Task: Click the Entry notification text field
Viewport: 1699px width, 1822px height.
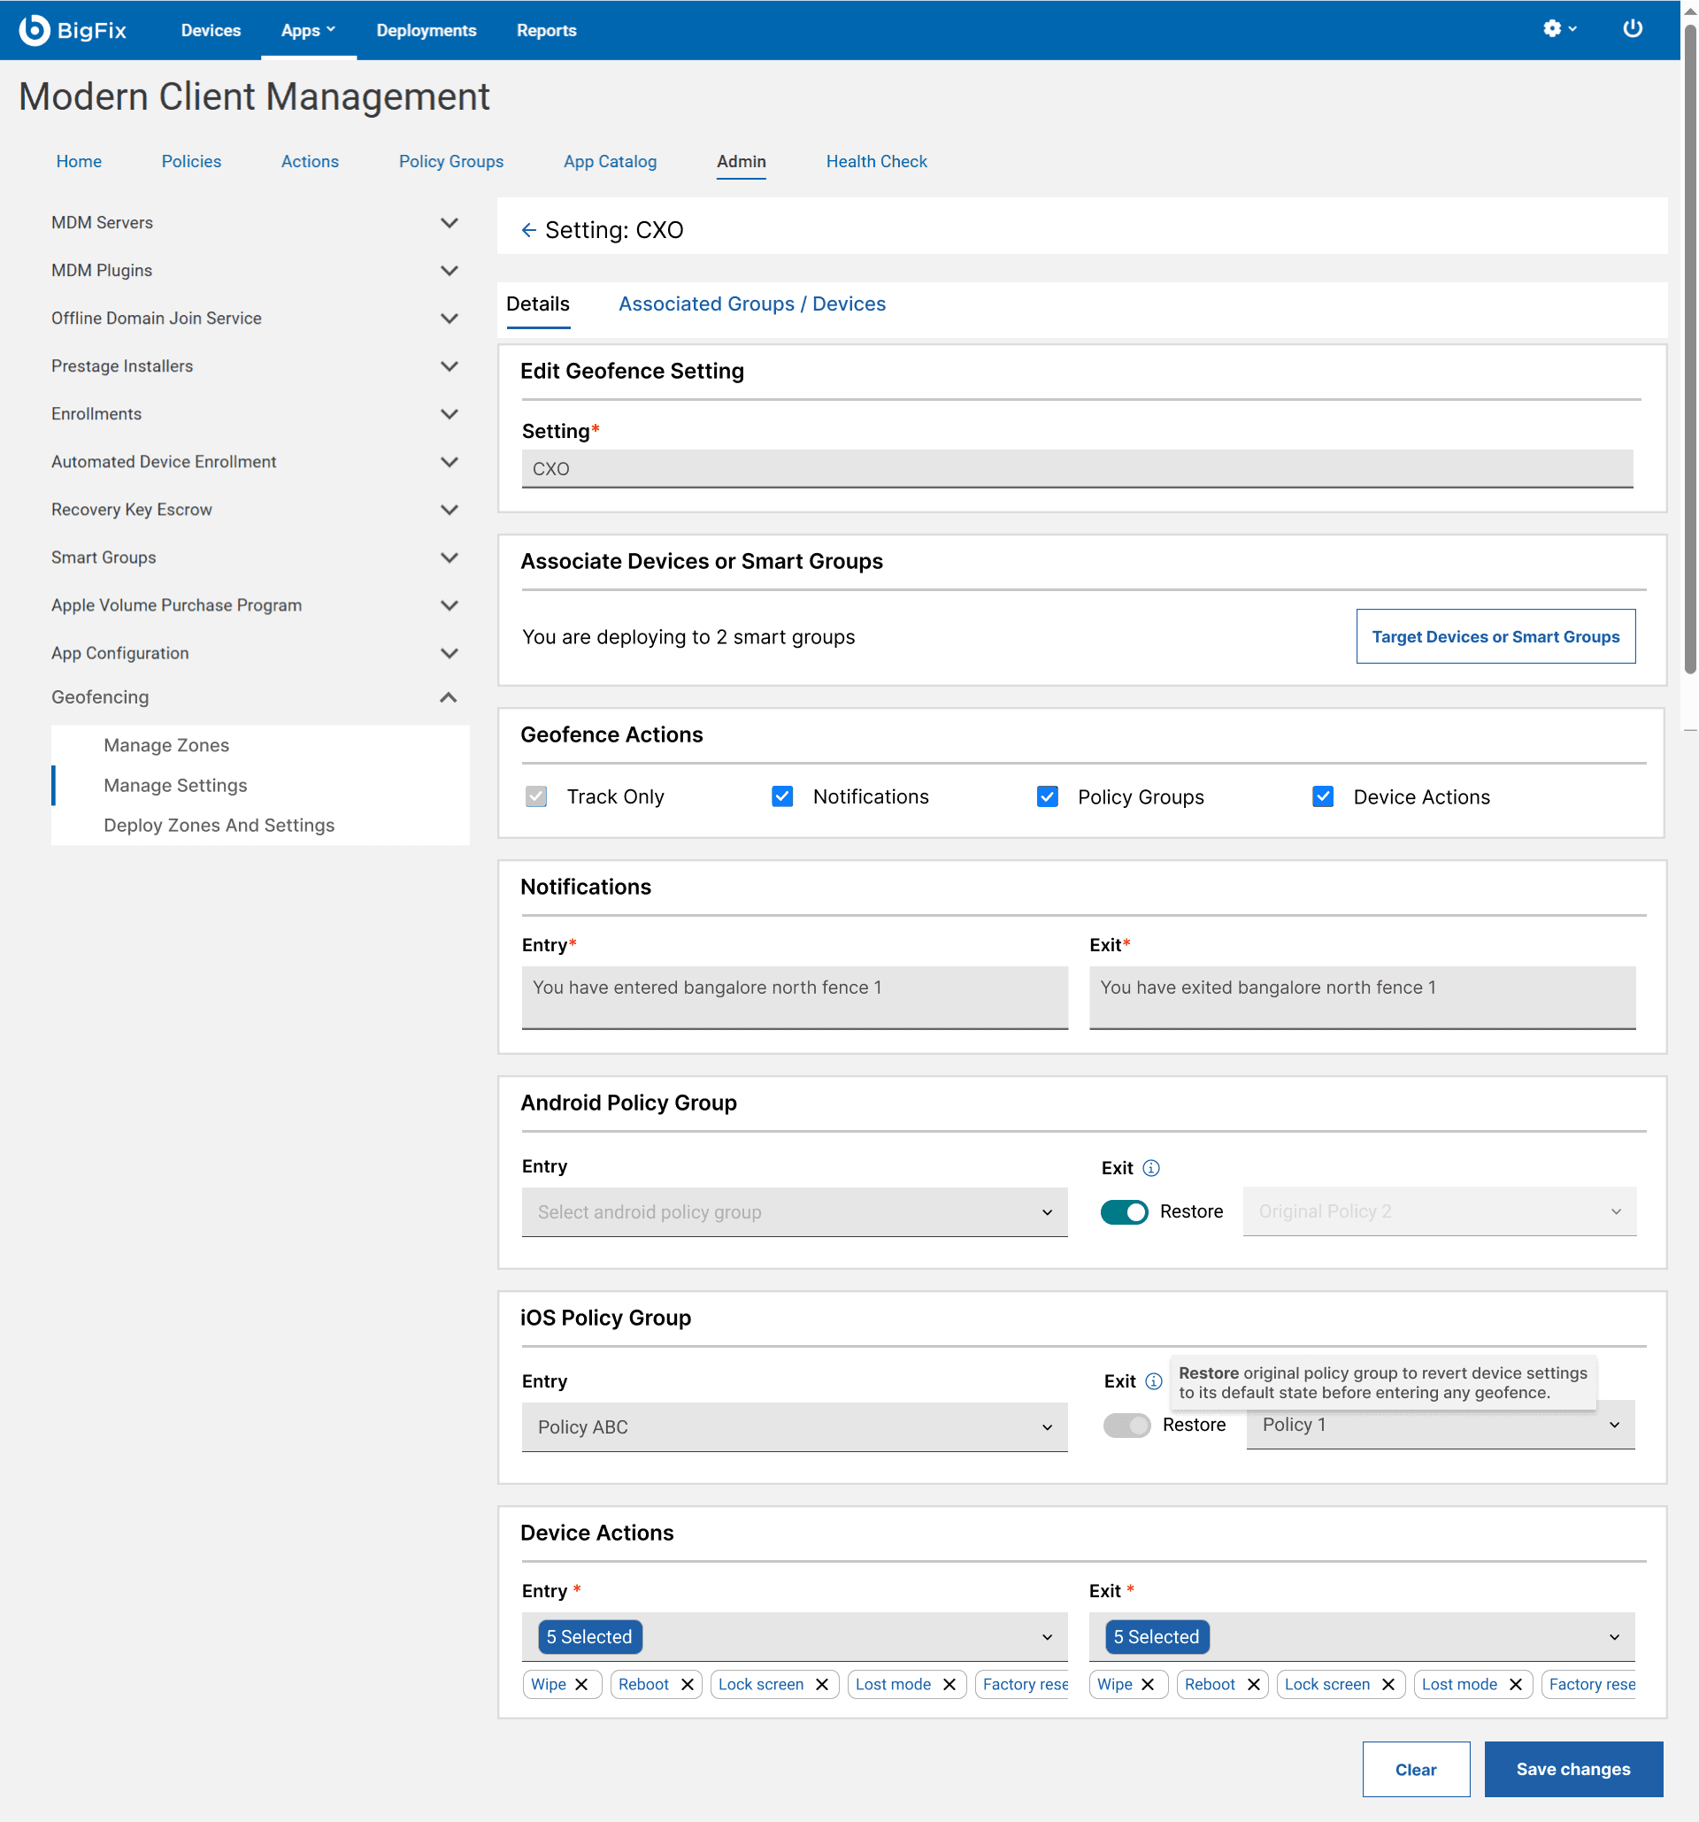Action: click(x=794, y=997)
